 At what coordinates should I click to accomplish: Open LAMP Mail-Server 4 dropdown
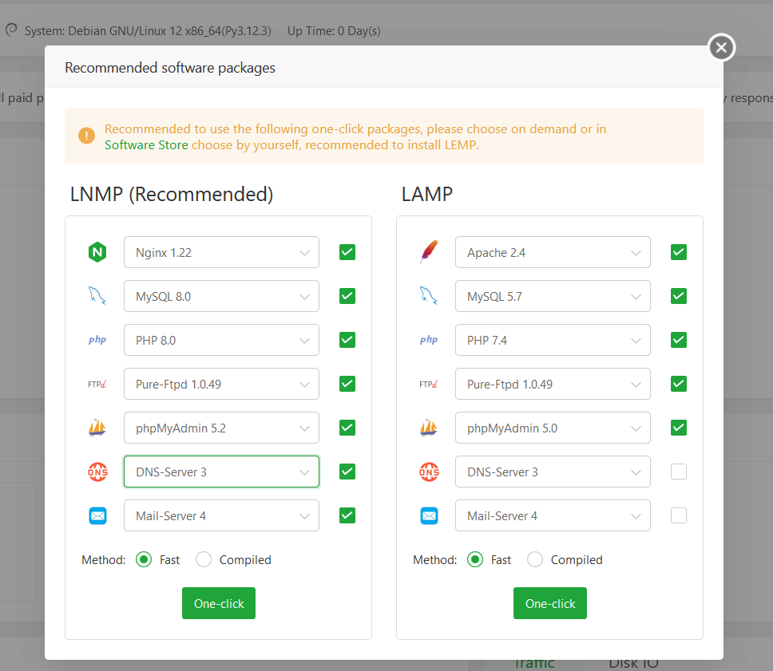coord(553,515)
